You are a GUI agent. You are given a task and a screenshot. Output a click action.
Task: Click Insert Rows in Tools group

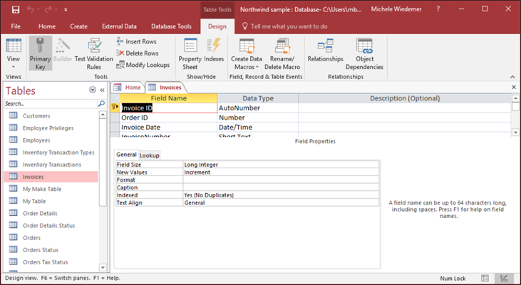coord(136,41)
